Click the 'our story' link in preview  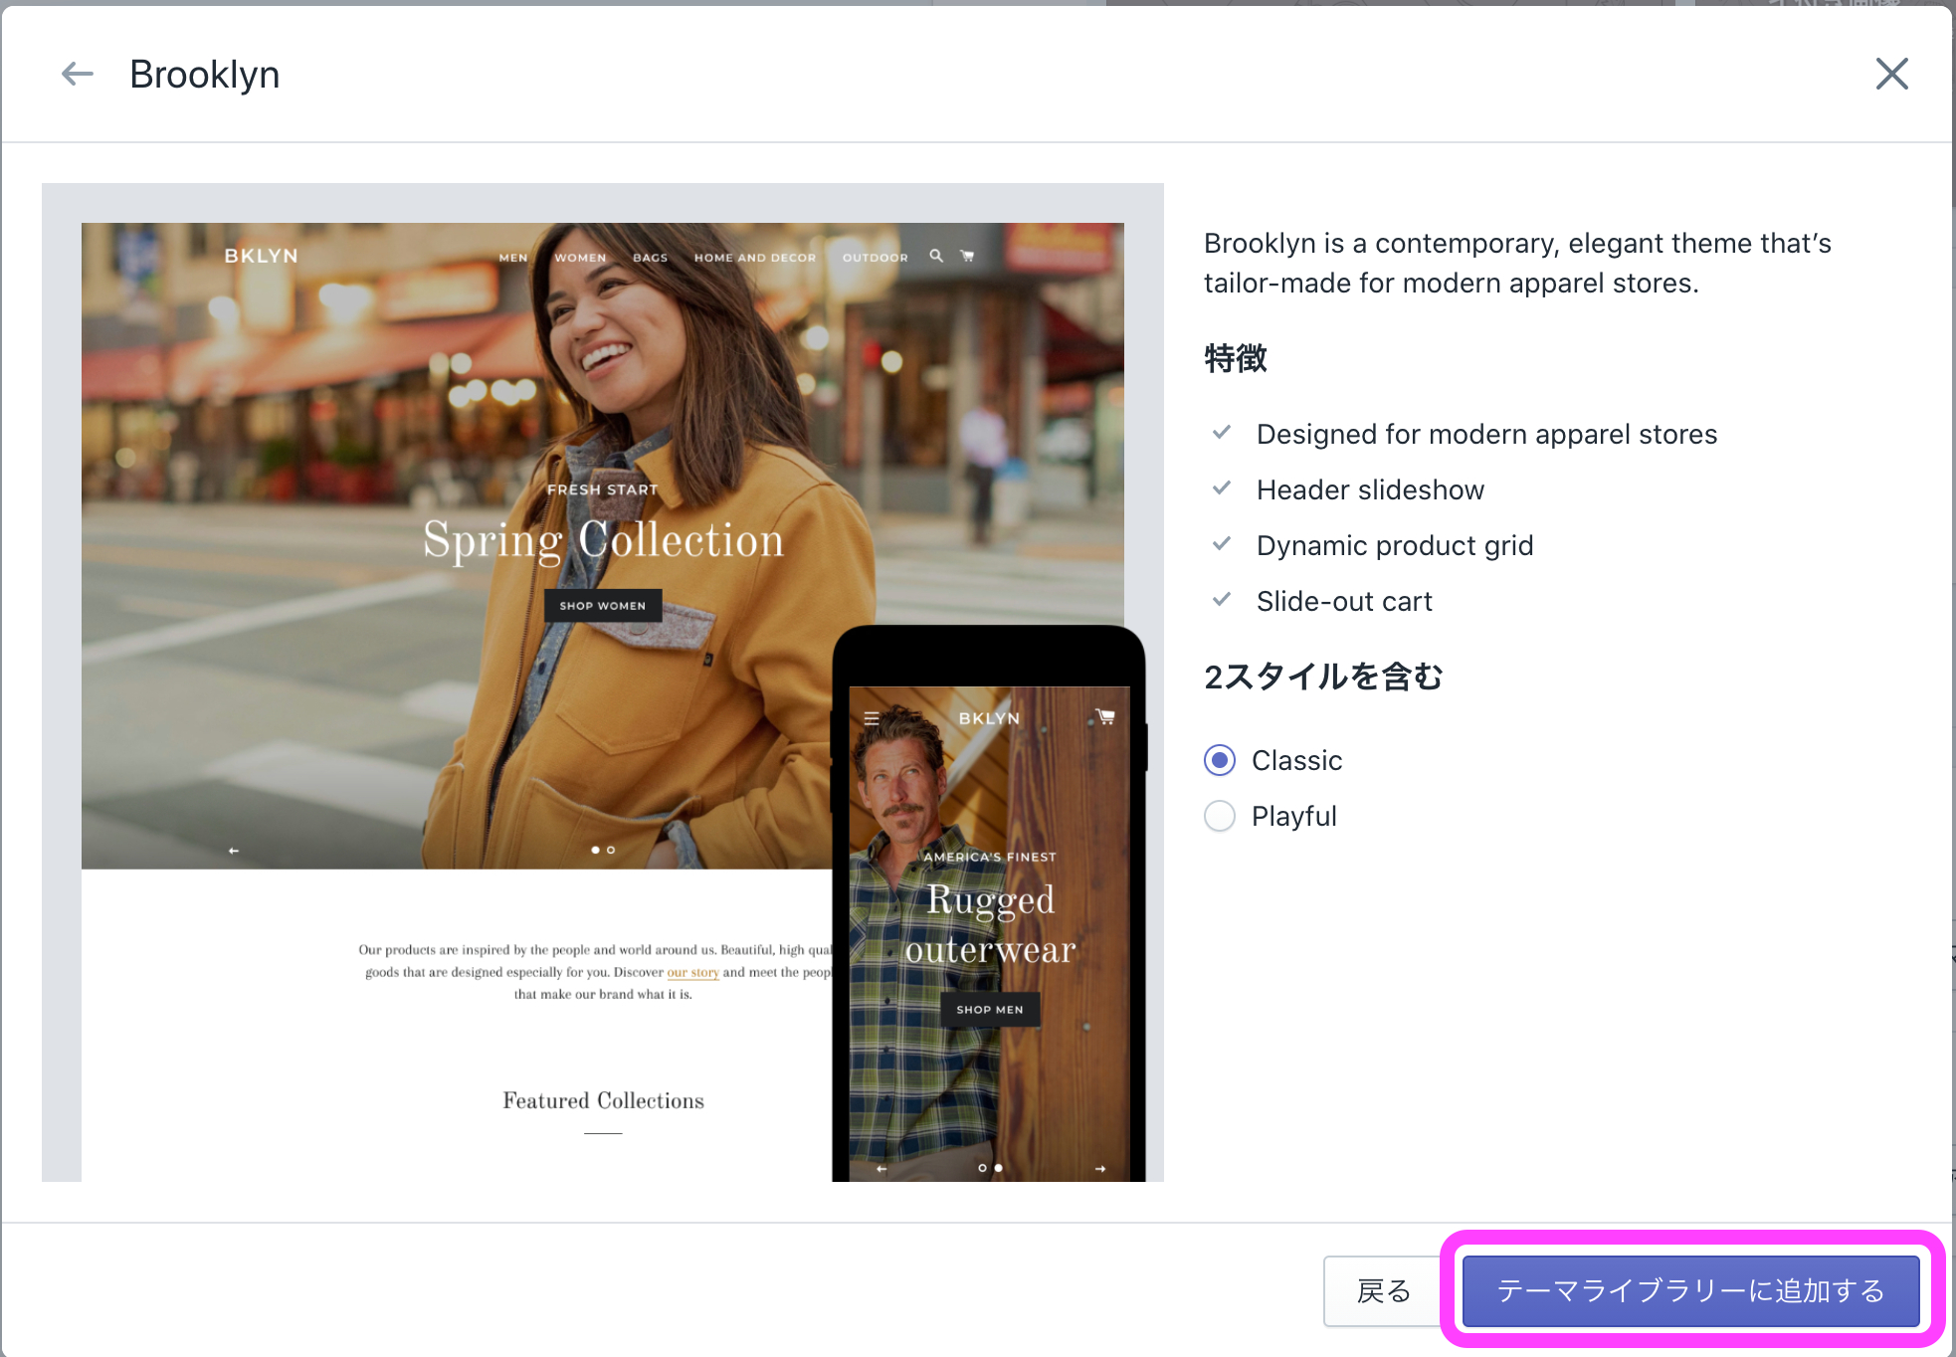(x=692, y=972)
